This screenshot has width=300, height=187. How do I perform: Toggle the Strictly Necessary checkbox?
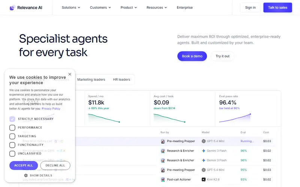click(12, 119)
